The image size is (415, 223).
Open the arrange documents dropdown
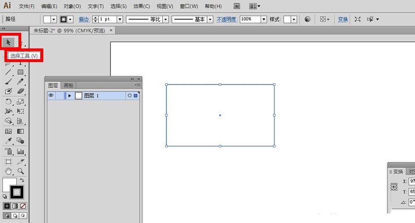pos(255,6)
